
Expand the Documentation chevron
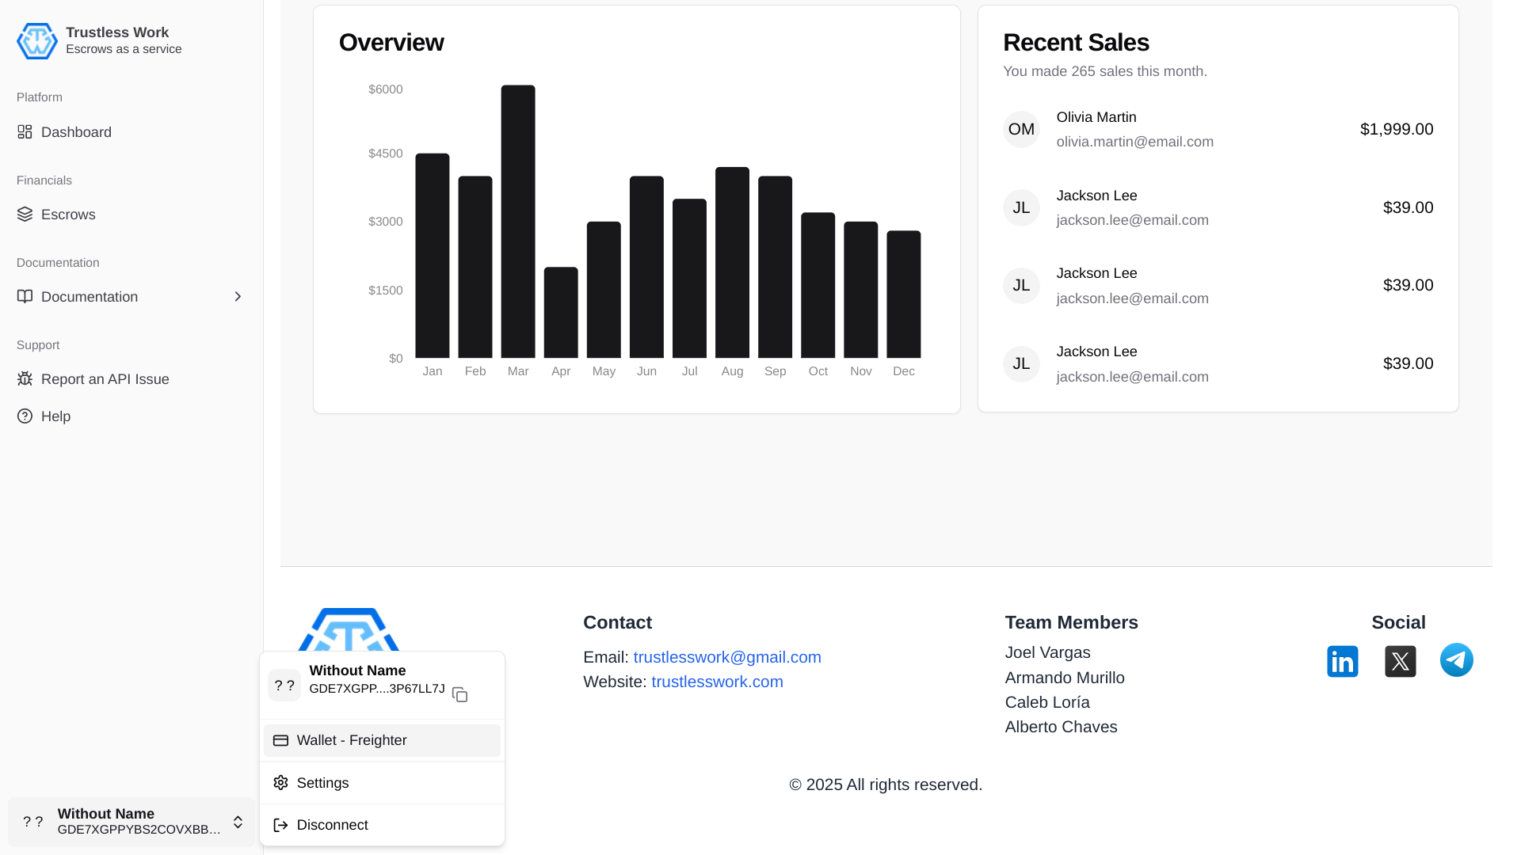(238, 296)
